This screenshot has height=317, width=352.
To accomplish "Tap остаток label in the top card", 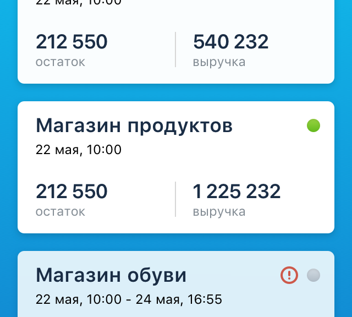I will (x=61, y=62).
